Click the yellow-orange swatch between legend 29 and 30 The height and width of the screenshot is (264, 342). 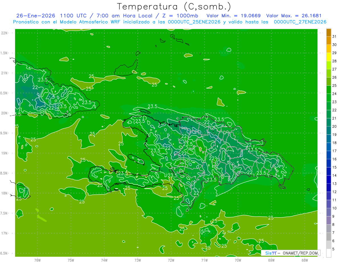coord(329,49)
